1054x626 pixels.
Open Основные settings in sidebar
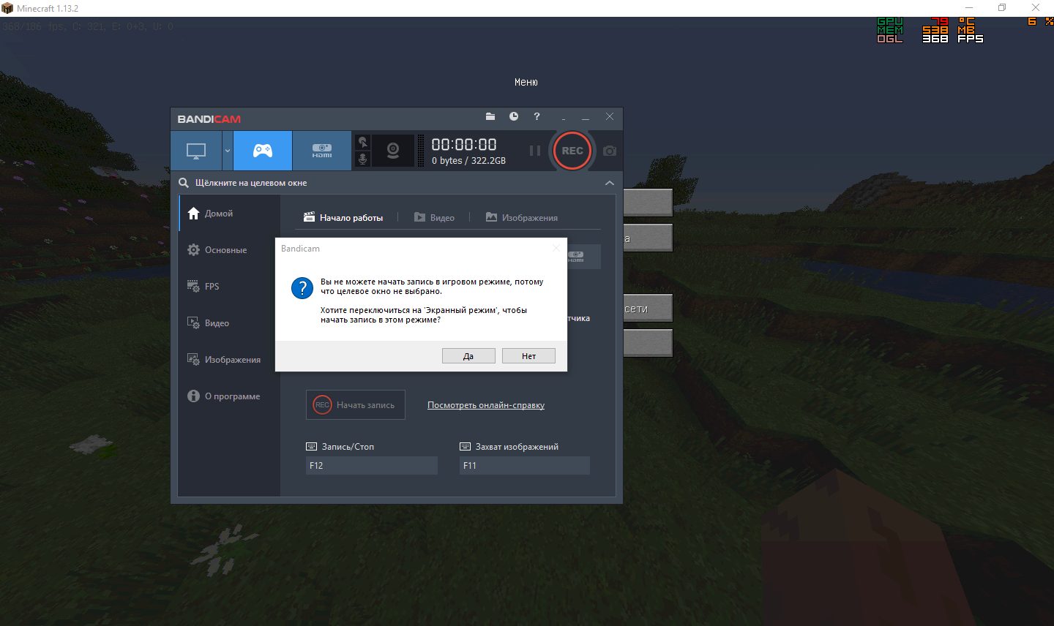229,250
